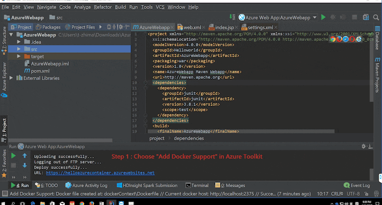Rerun with green play in Run panel

[13, 156]
